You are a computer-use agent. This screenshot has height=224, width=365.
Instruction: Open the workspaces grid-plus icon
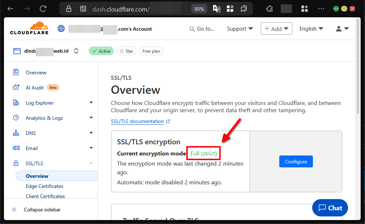tap(305, 9)
